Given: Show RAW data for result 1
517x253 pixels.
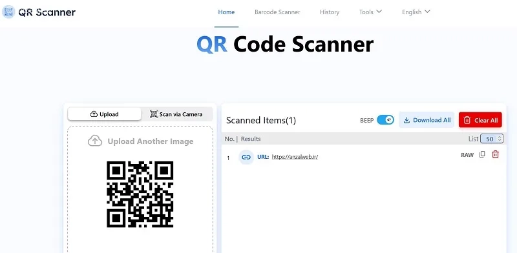Looking at the screenshot, I should pos(467,155).
